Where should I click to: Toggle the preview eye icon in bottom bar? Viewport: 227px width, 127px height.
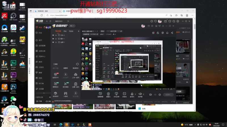155,95
